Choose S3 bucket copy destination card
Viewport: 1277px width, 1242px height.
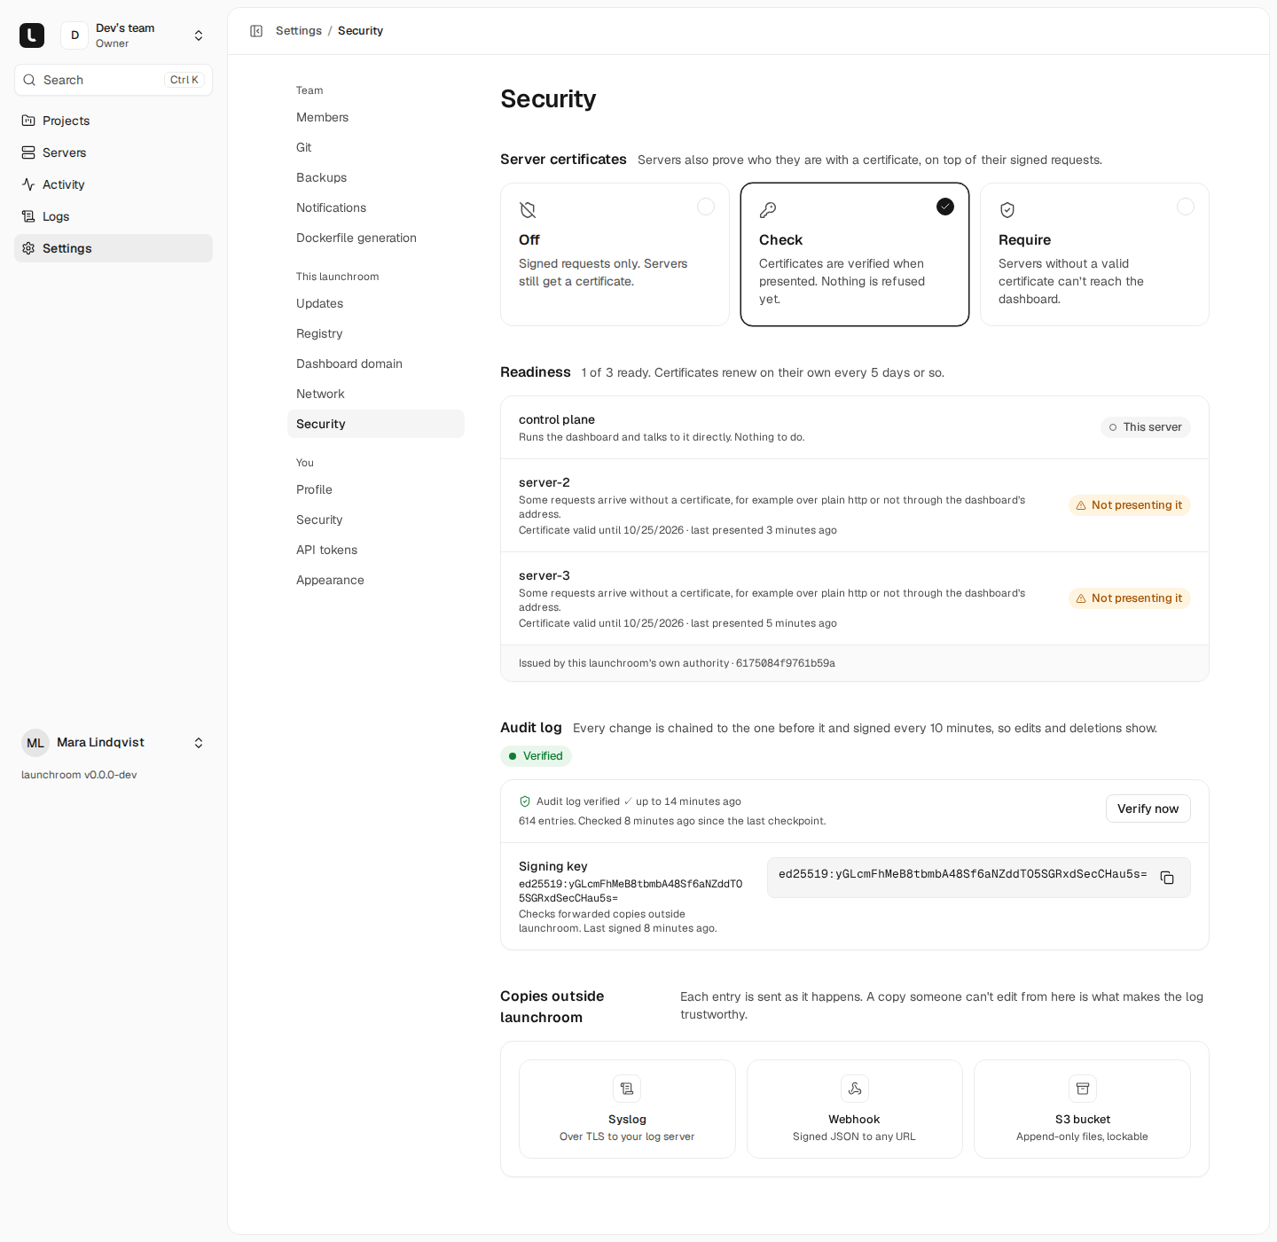(x=1082, y=1109)
